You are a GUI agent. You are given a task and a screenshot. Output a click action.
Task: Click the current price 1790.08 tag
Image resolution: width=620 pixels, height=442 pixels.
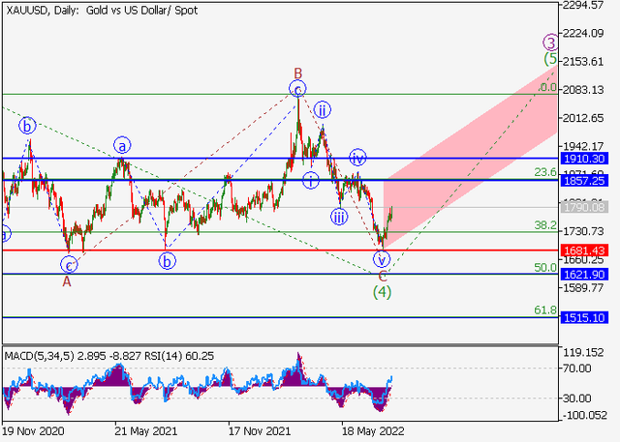[582, 207]
